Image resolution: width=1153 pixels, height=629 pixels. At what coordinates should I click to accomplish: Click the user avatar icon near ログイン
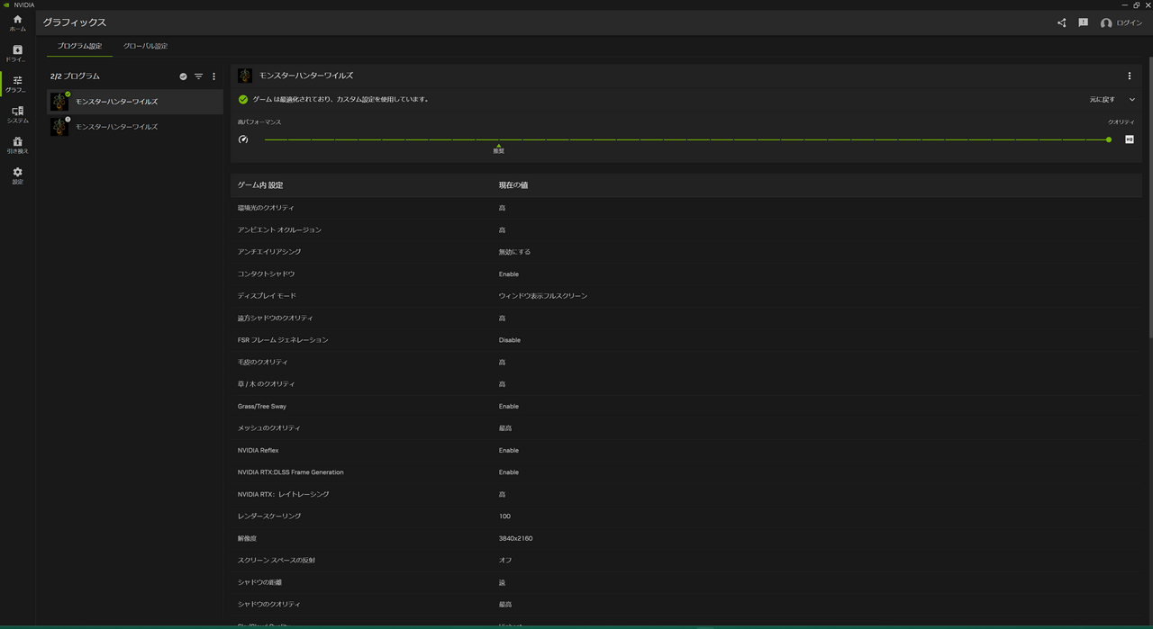click(1106, 22)
